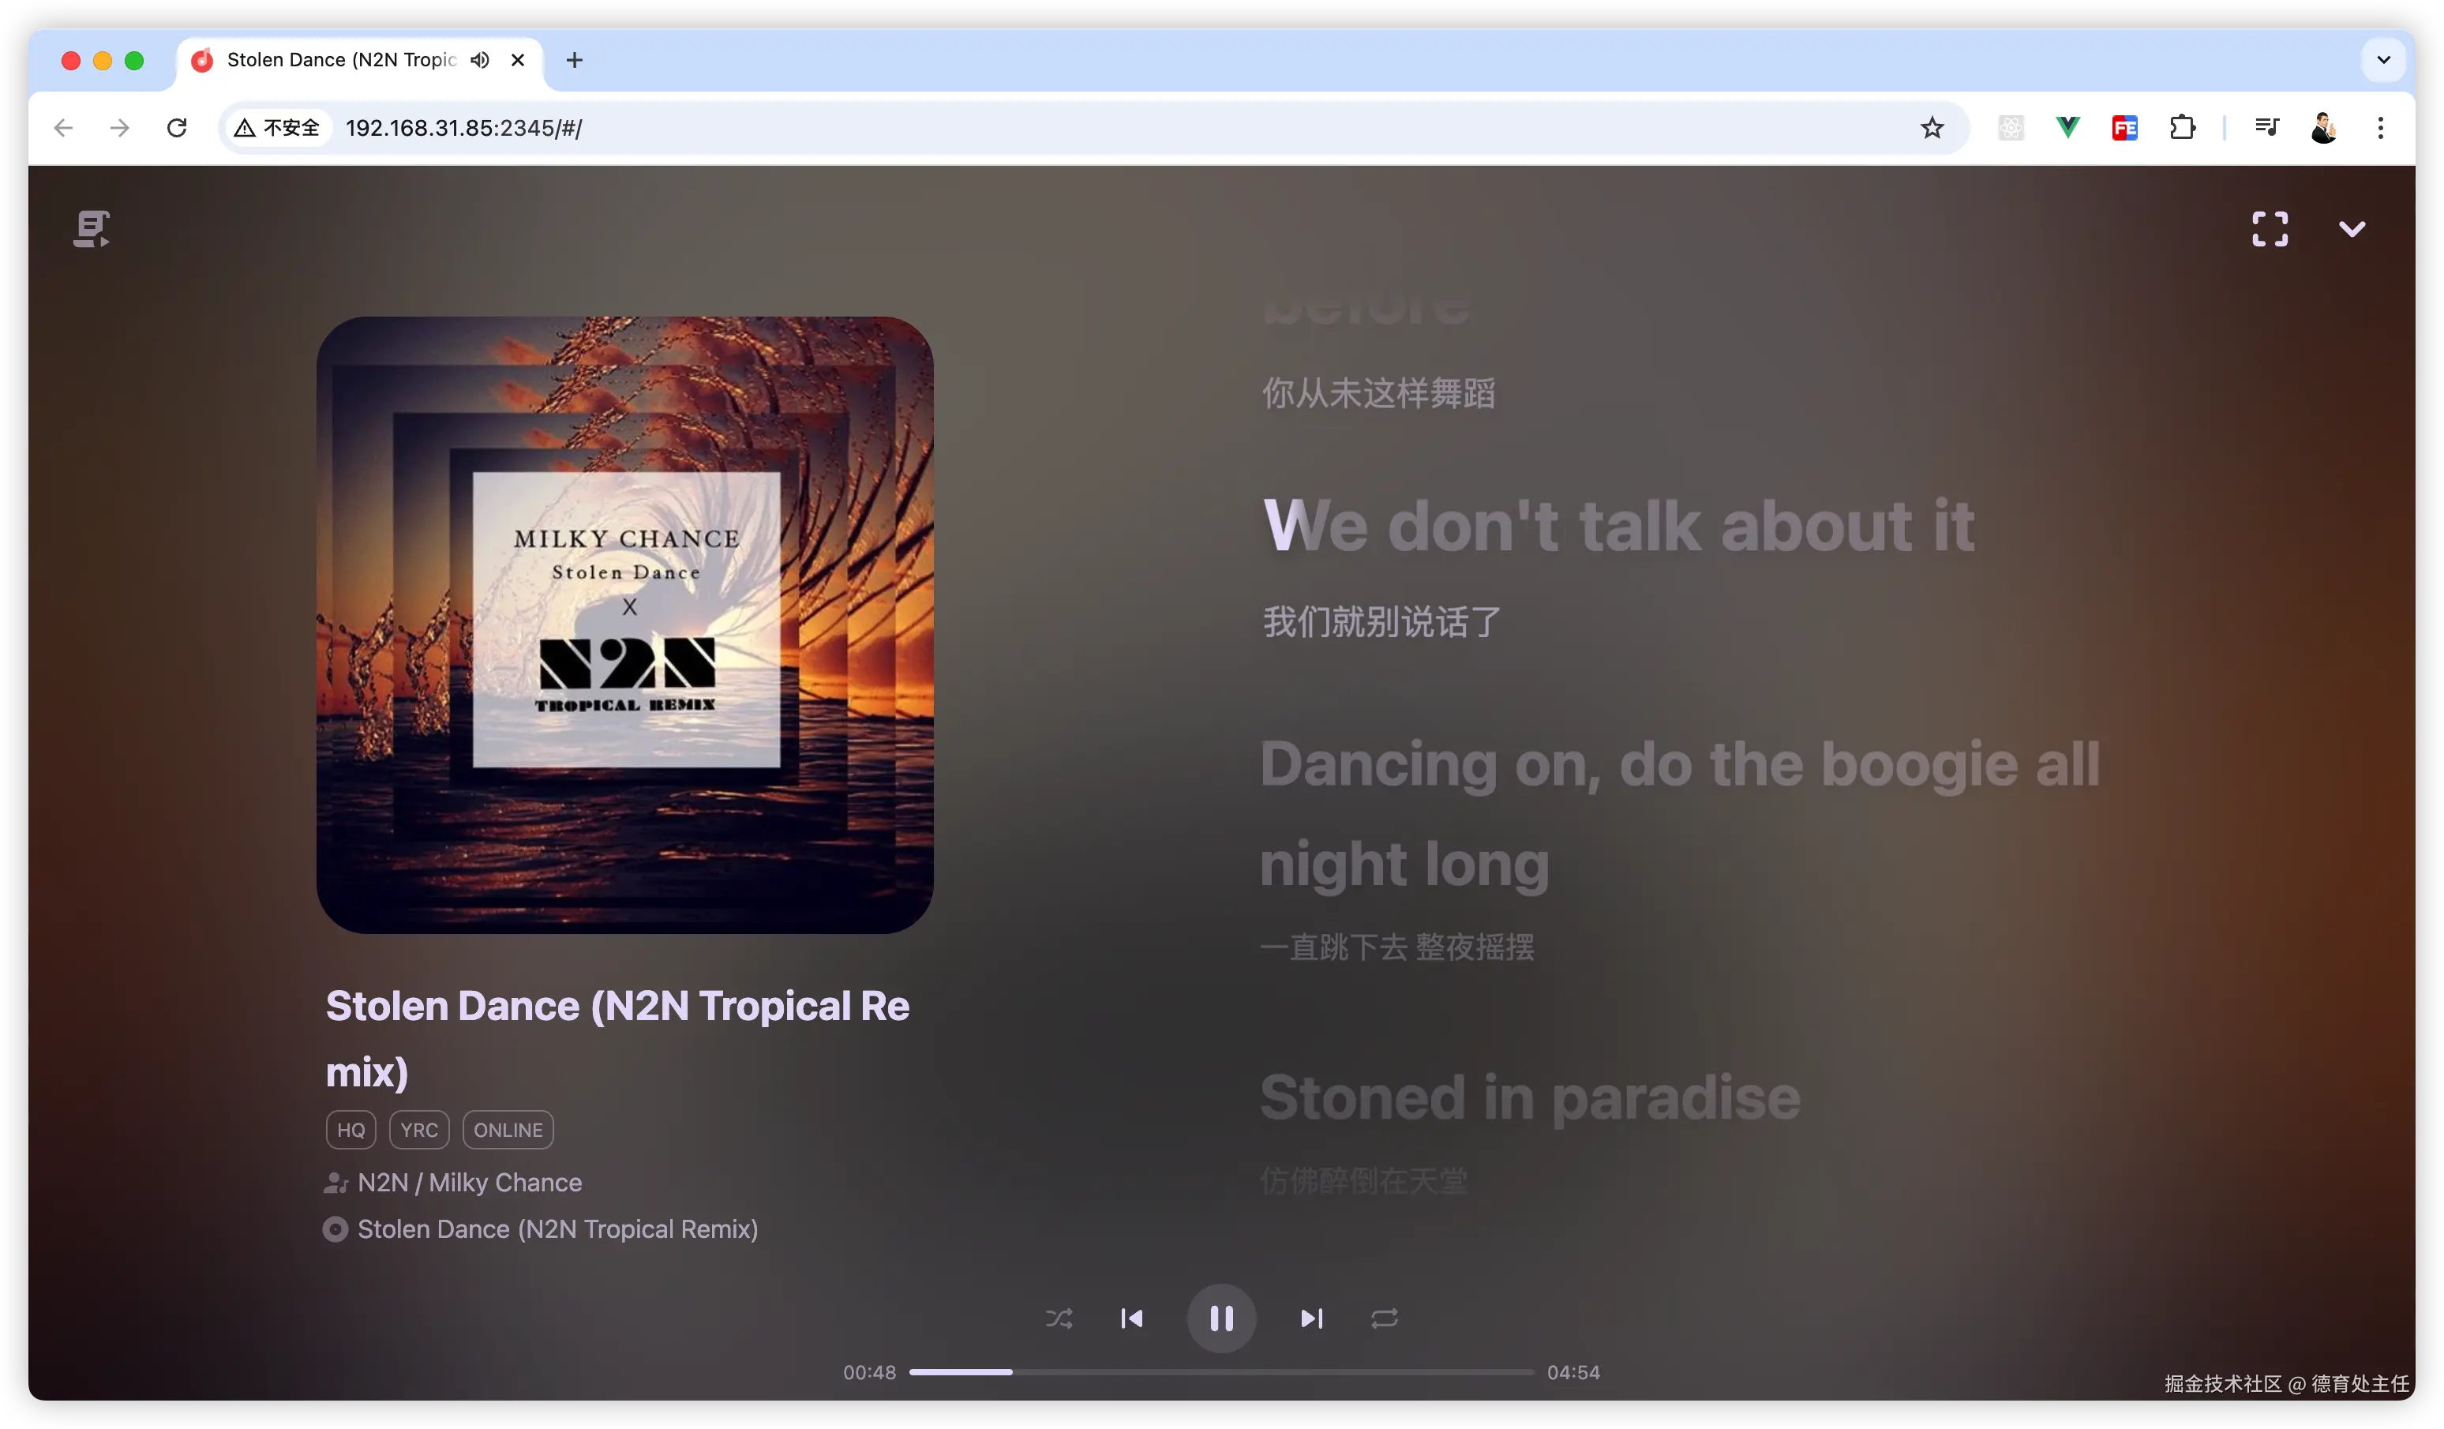Viewport: 2444px width, 1429px height.
Task: Open artist N2N / Milky Chance
Action: 470,1182
